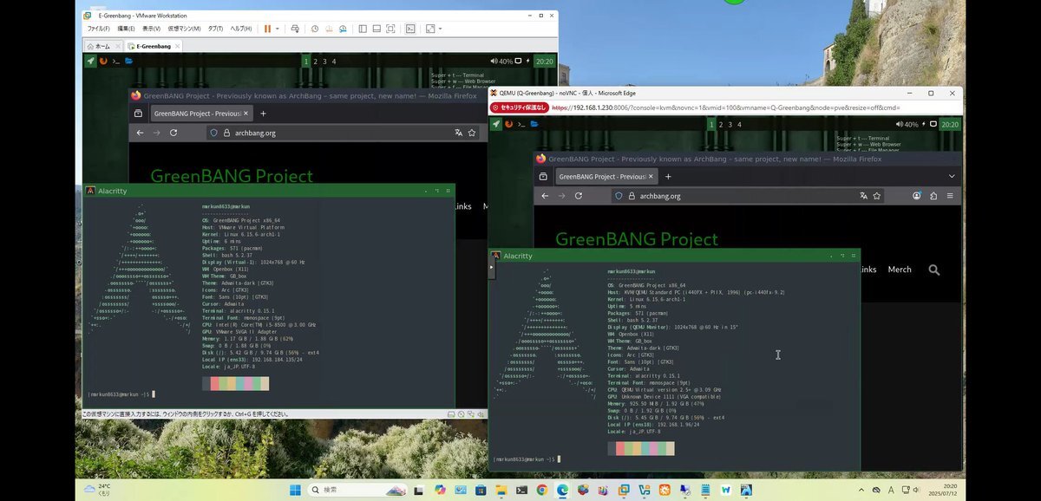Switch to workspace 4 in VMware guest
Screen dimensions: 1041x501
pyautogui.click(x=333, y=62)
